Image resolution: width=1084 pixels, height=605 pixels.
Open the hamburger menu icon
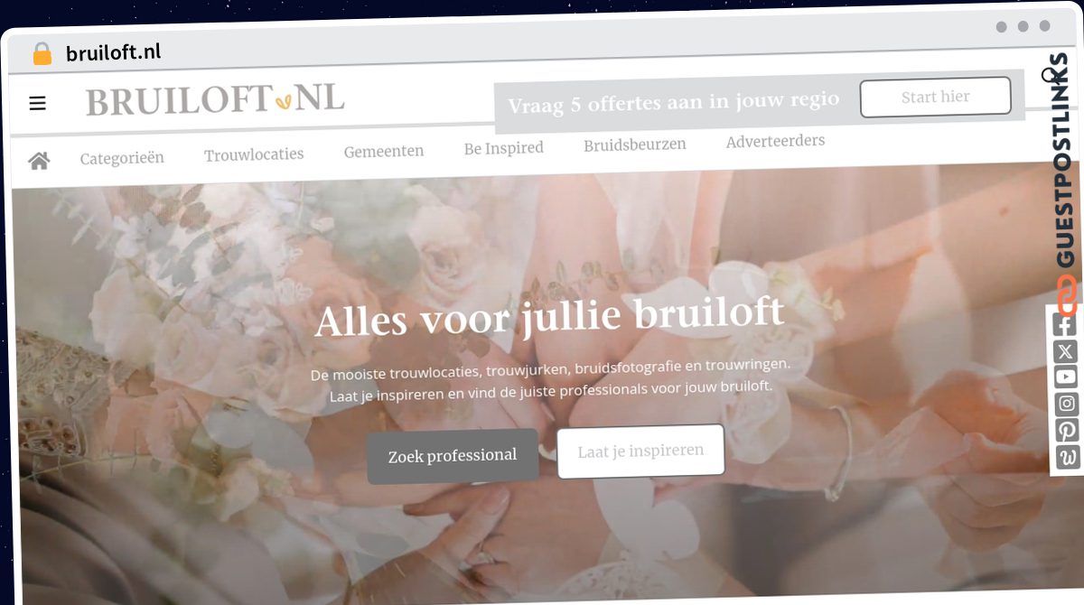[x=37, y=103]
